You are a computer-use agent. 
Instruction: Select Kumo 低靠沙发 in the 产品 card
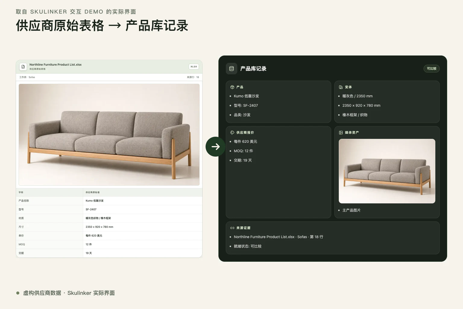(x=247, y=96)
